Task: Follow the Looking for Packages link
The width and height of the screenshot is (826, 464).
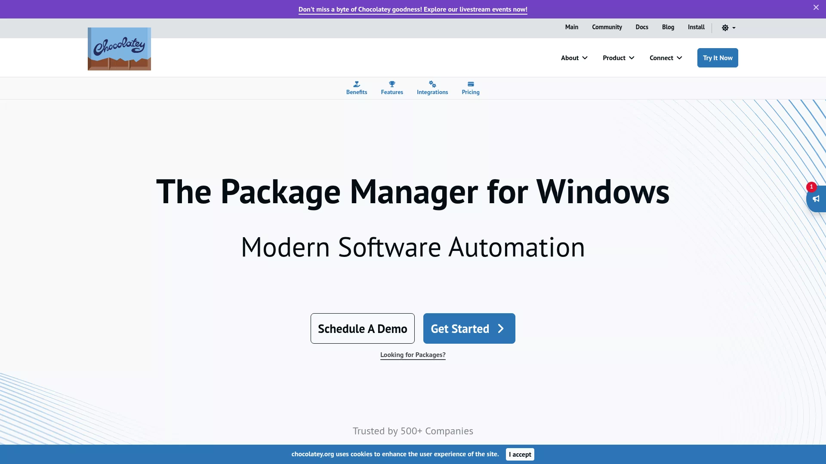Action: tap(413, 355)
